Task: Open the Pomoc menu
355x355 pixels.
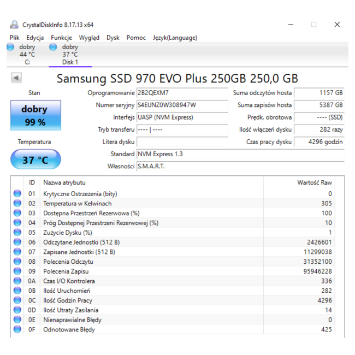Action: click(136, 38)
